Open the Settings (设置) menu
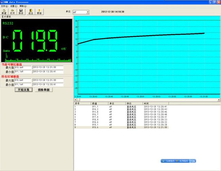 coord(14,6)
